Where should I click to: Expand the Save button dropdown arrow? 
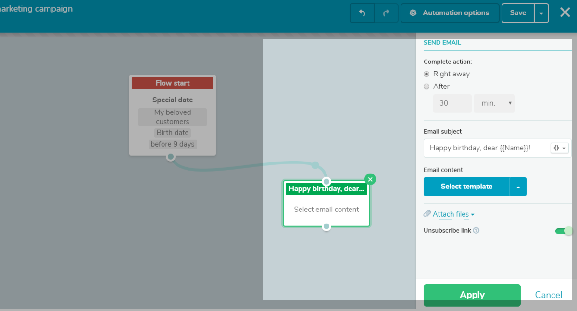(x=541, y=13)
